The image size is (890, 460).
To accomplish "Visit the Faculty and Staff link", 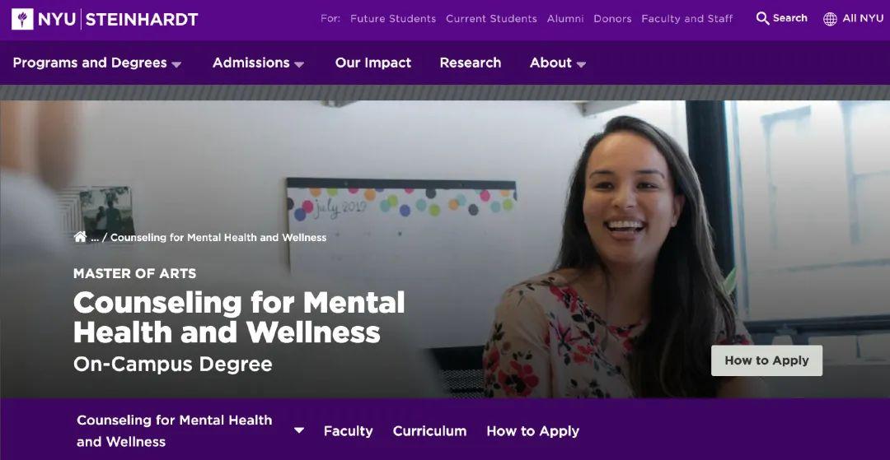I will tap(686, 19).
